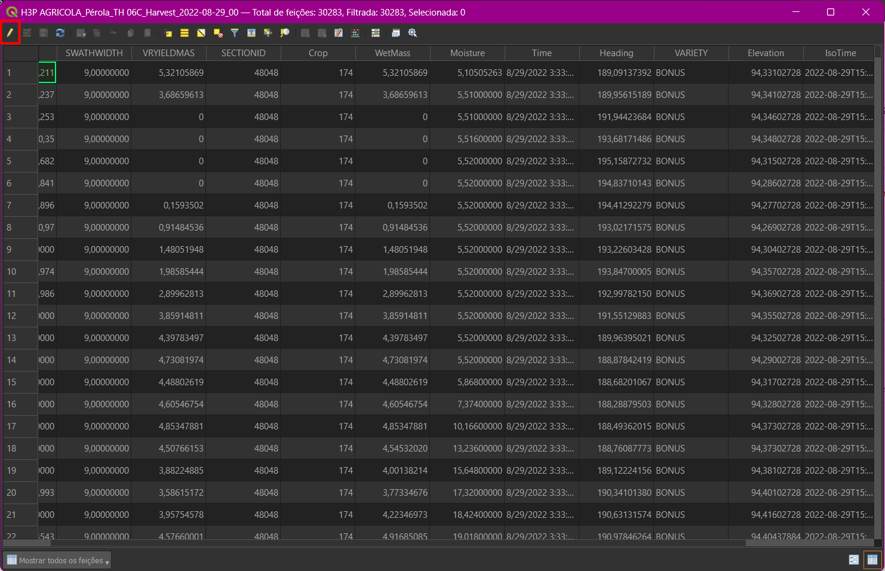Open conditional formatting panel
The image size is (885, 571).
pyautogui.click(x=355, y=33)
